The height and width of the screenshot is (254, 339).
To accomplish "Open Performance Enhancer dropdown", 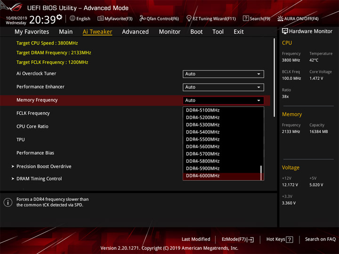I will (x=223, y=87).
